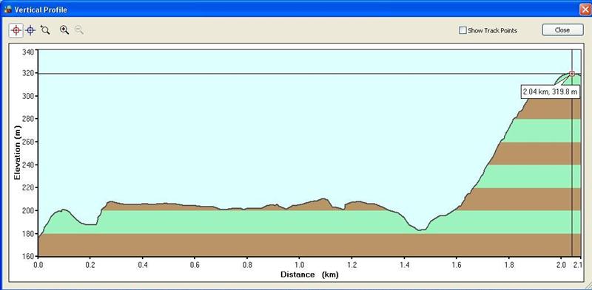Click the 160 elevation axis value
This screenshot has width=592, height=290.
coord(29,257)
